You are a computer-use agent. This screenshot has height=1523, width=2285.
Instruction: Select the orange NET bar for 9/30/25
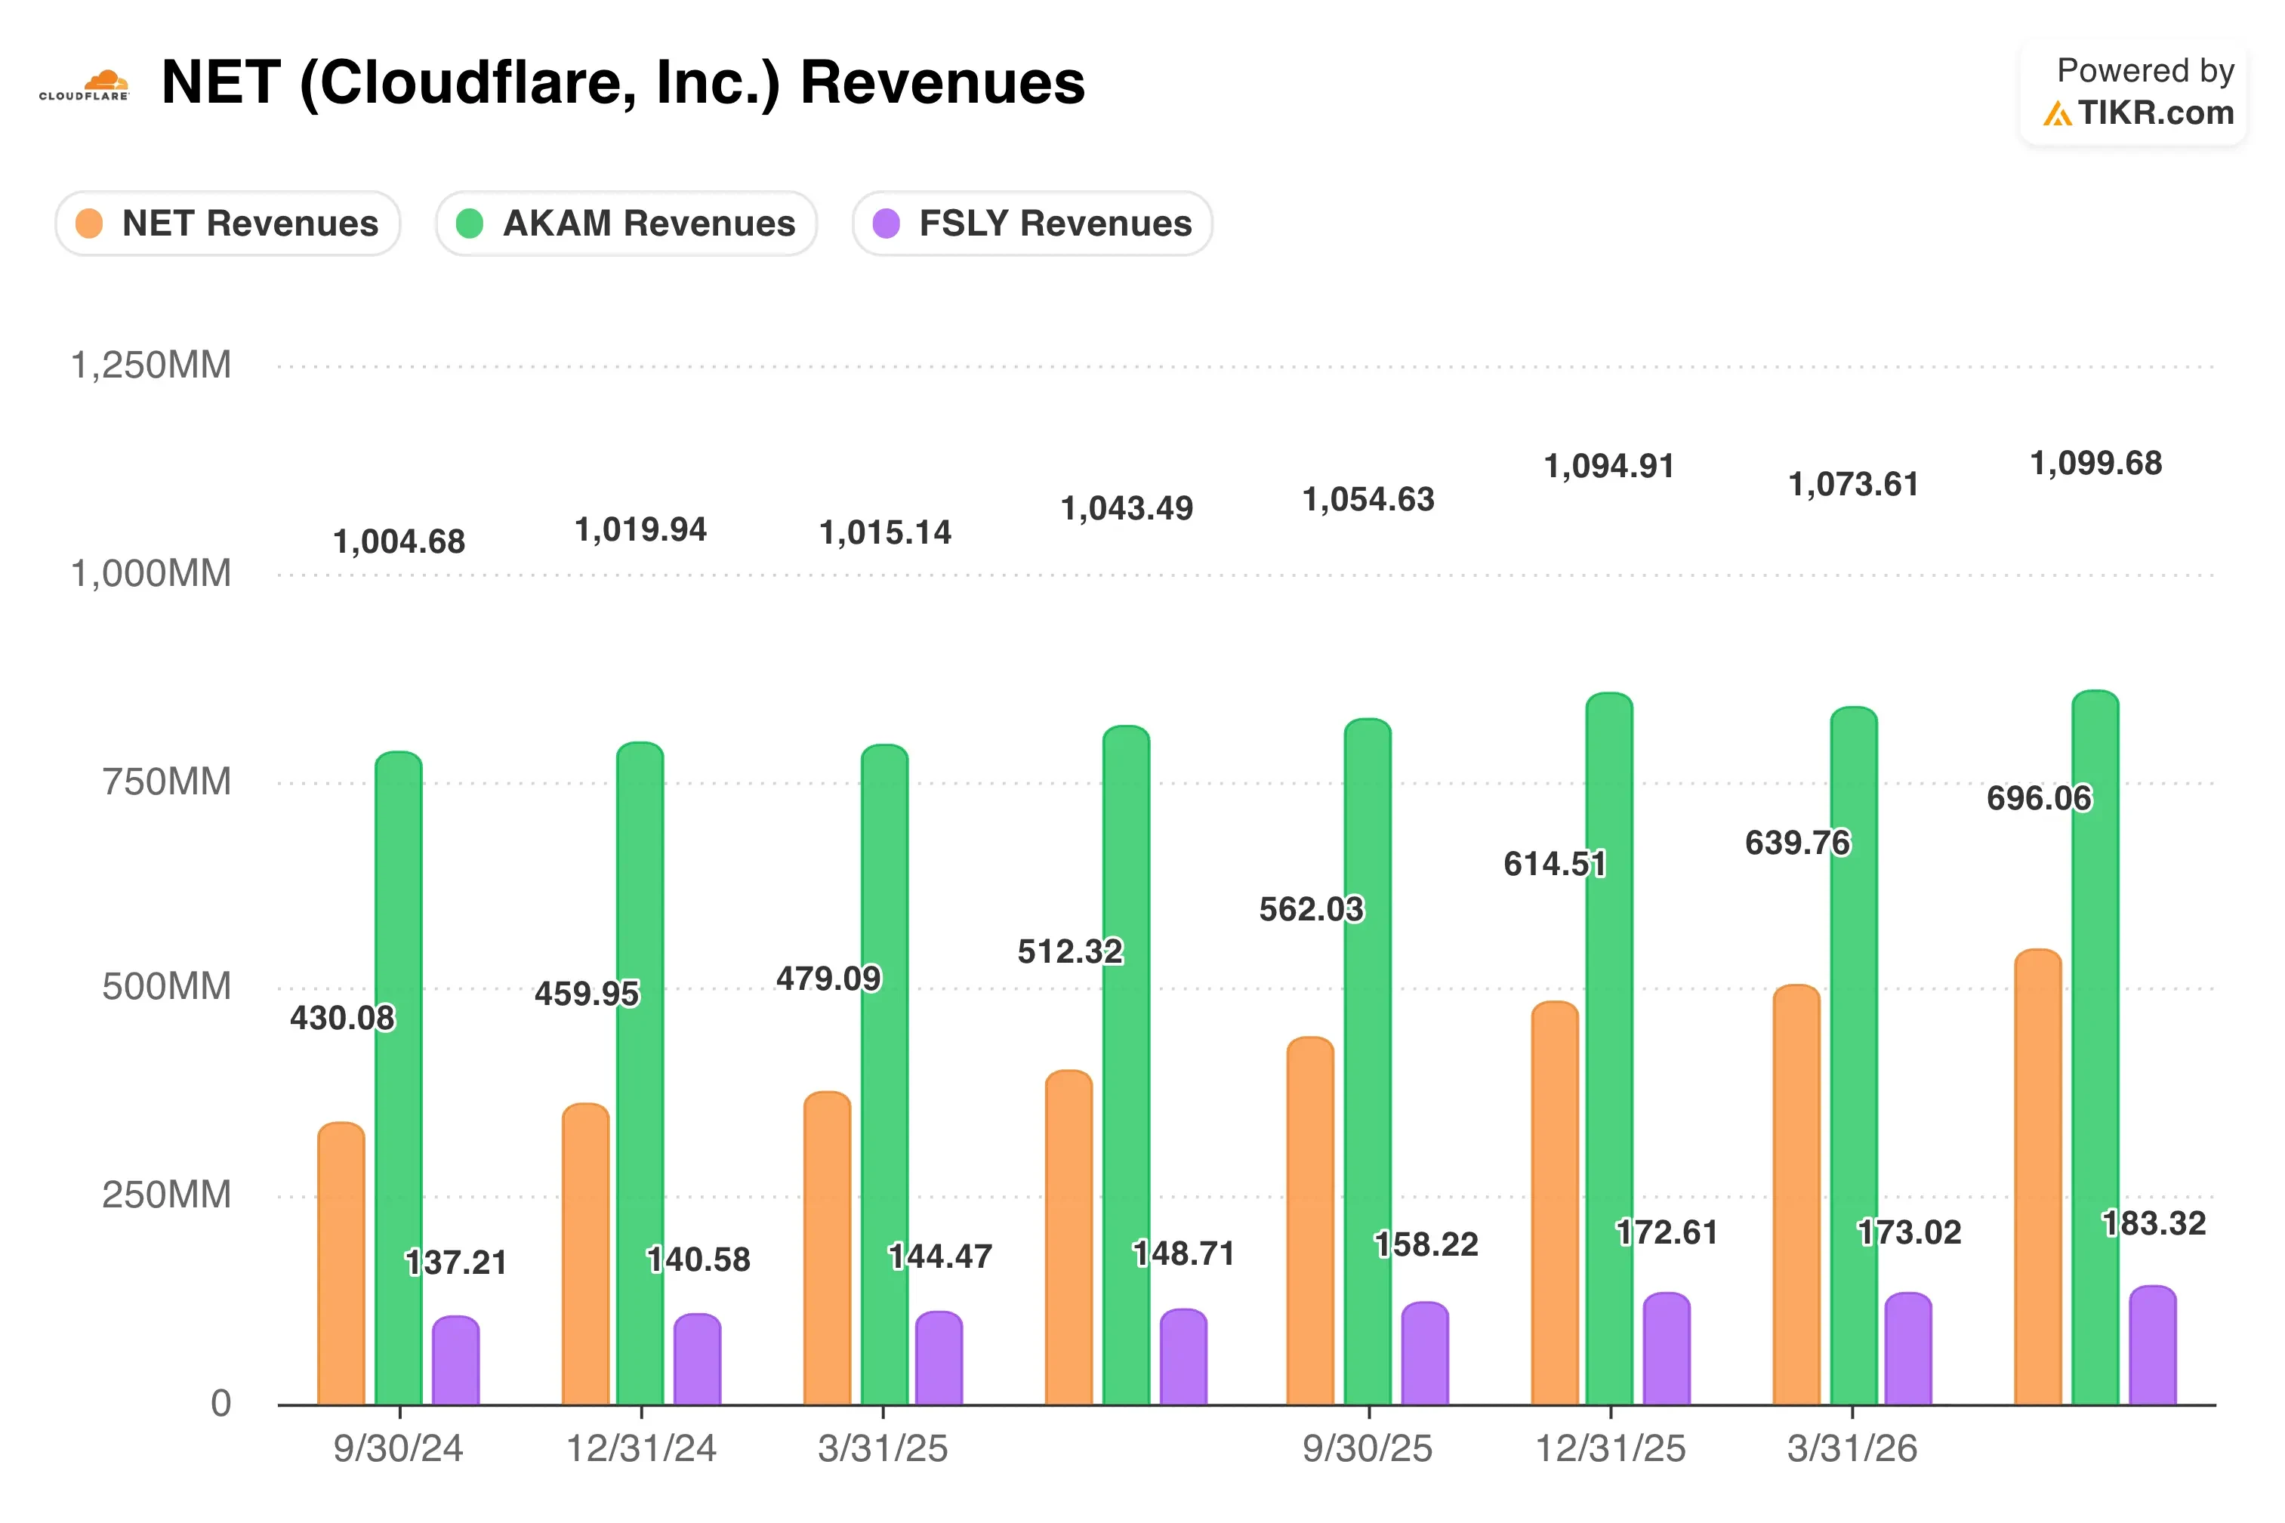click(x=1310, y=1221)
